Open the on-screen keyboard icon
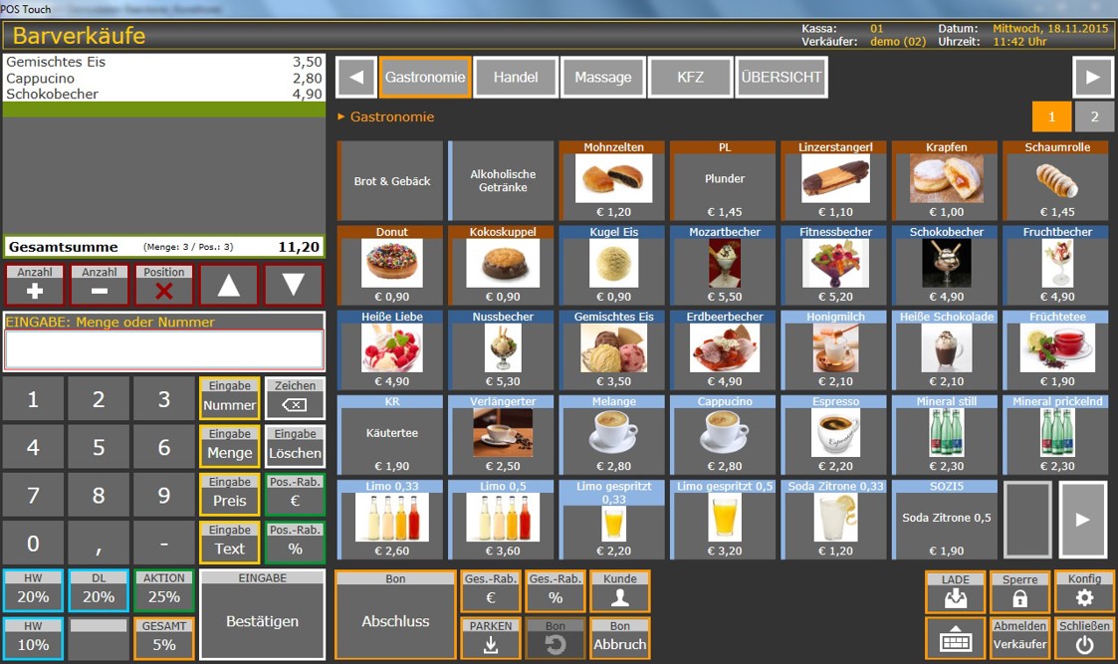 955,638
